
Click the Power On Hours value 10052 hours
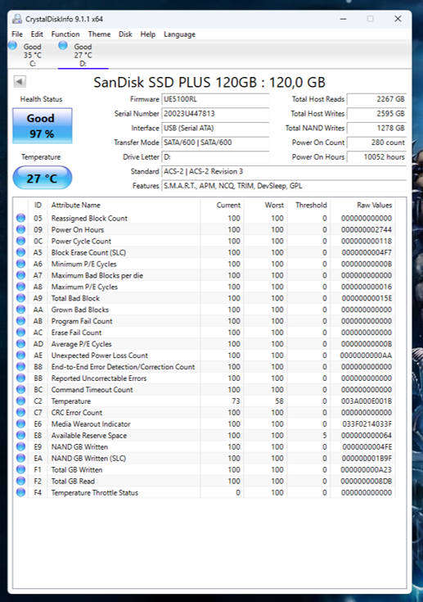point(376,156)
